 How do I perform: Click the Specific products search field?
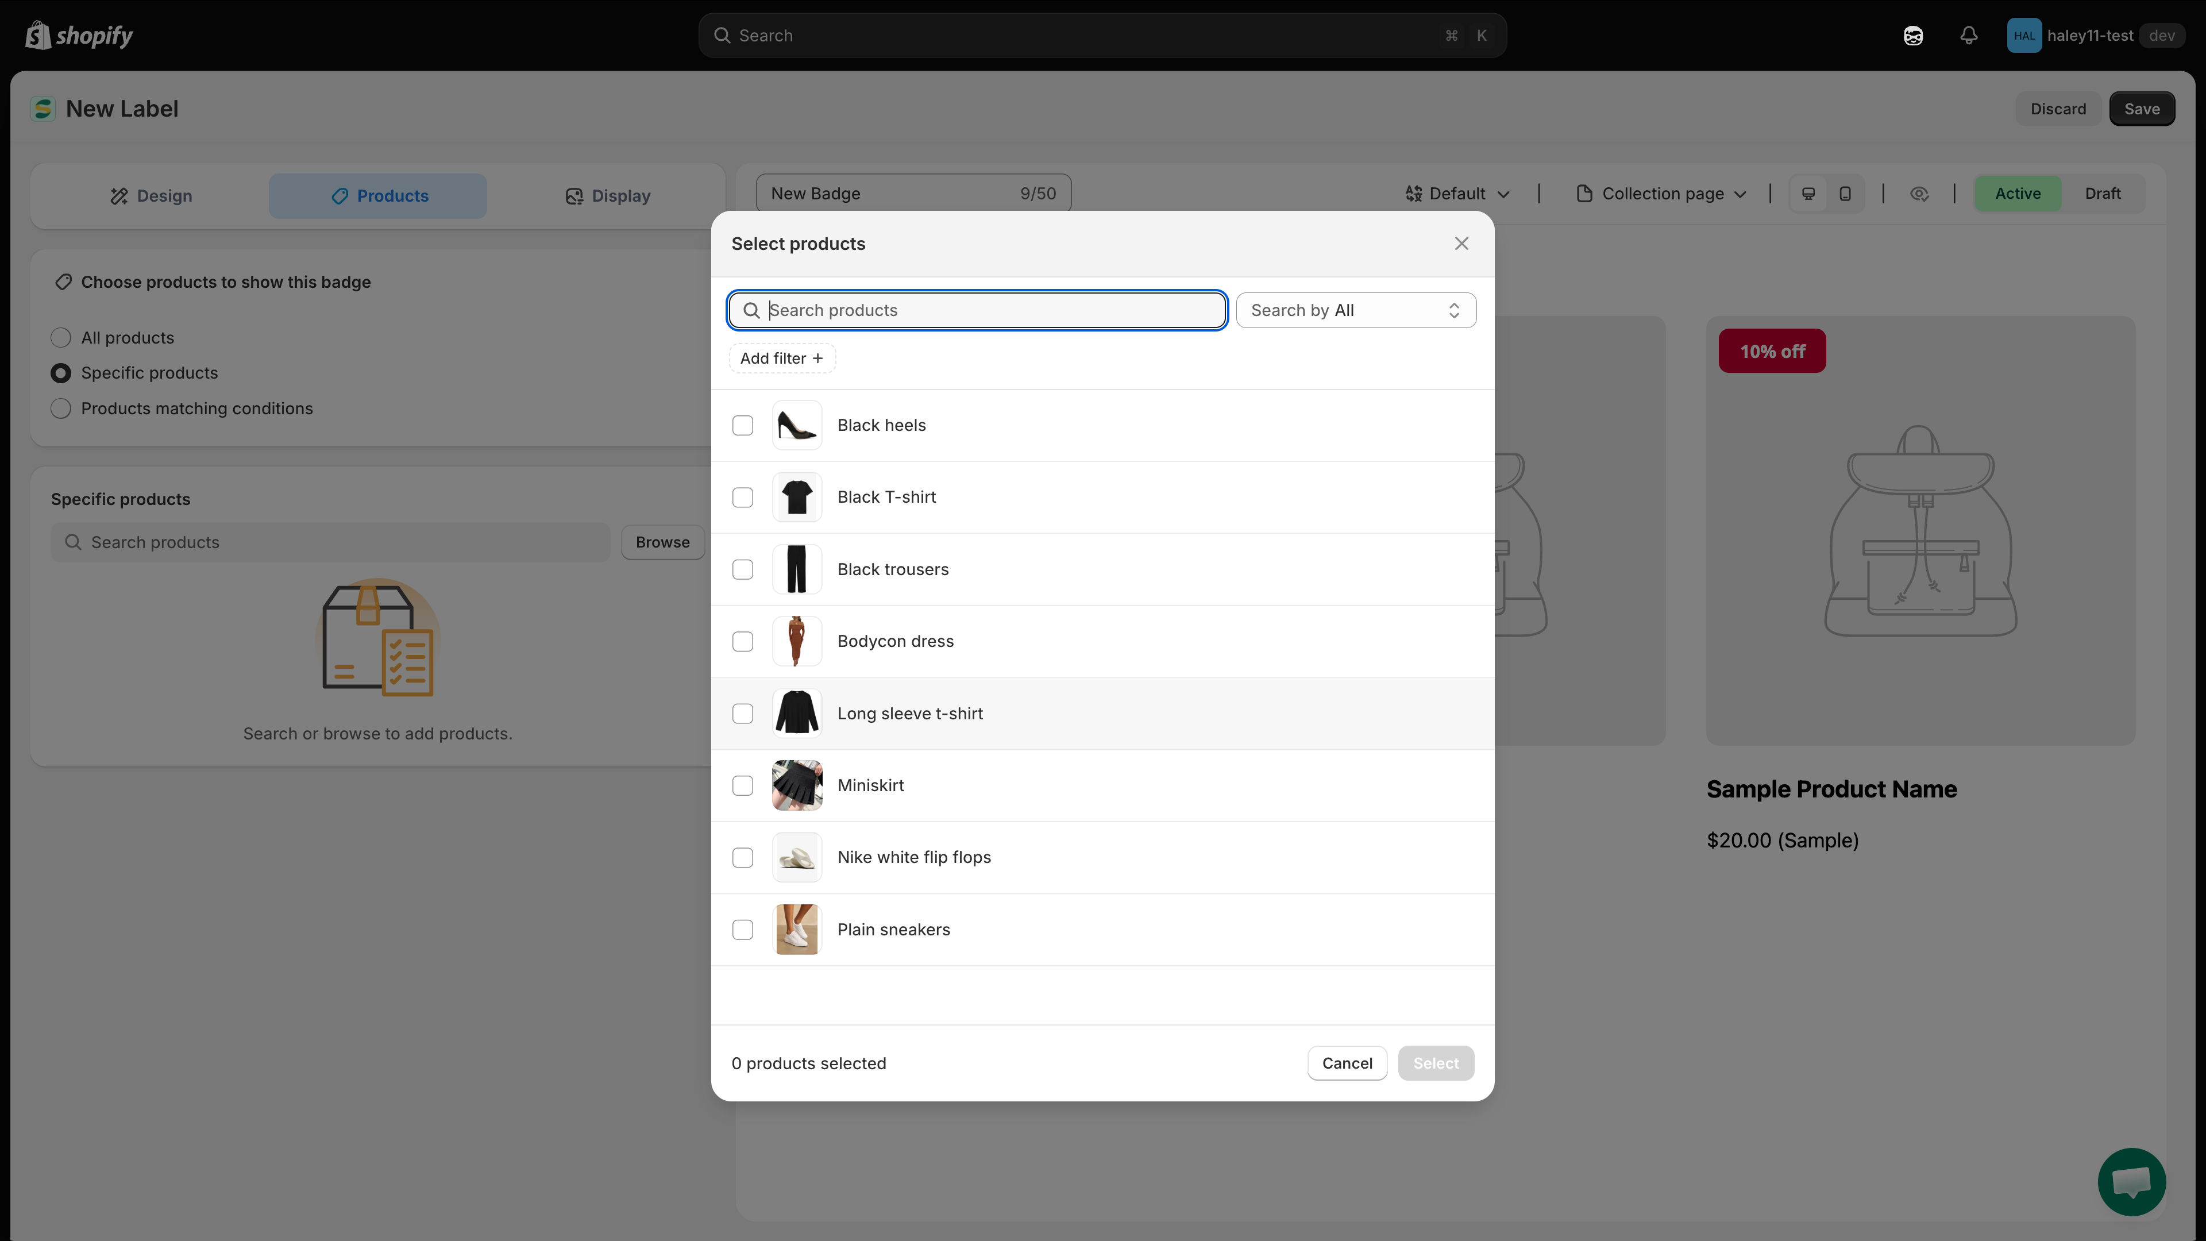pyautogui.click(x=330, y=542)
